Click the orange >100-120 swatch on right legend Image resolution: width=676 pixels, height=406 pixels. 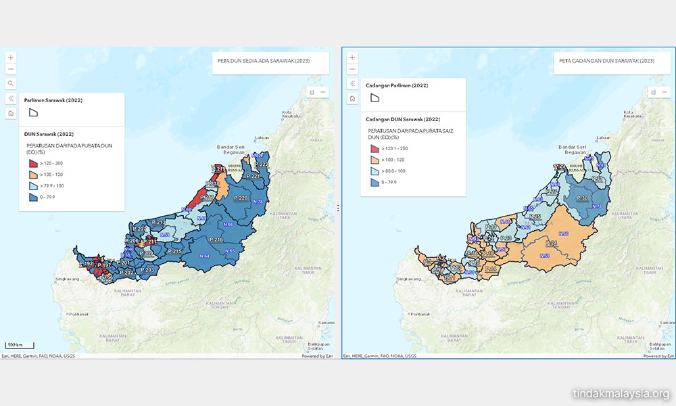(x=373, y=160)
